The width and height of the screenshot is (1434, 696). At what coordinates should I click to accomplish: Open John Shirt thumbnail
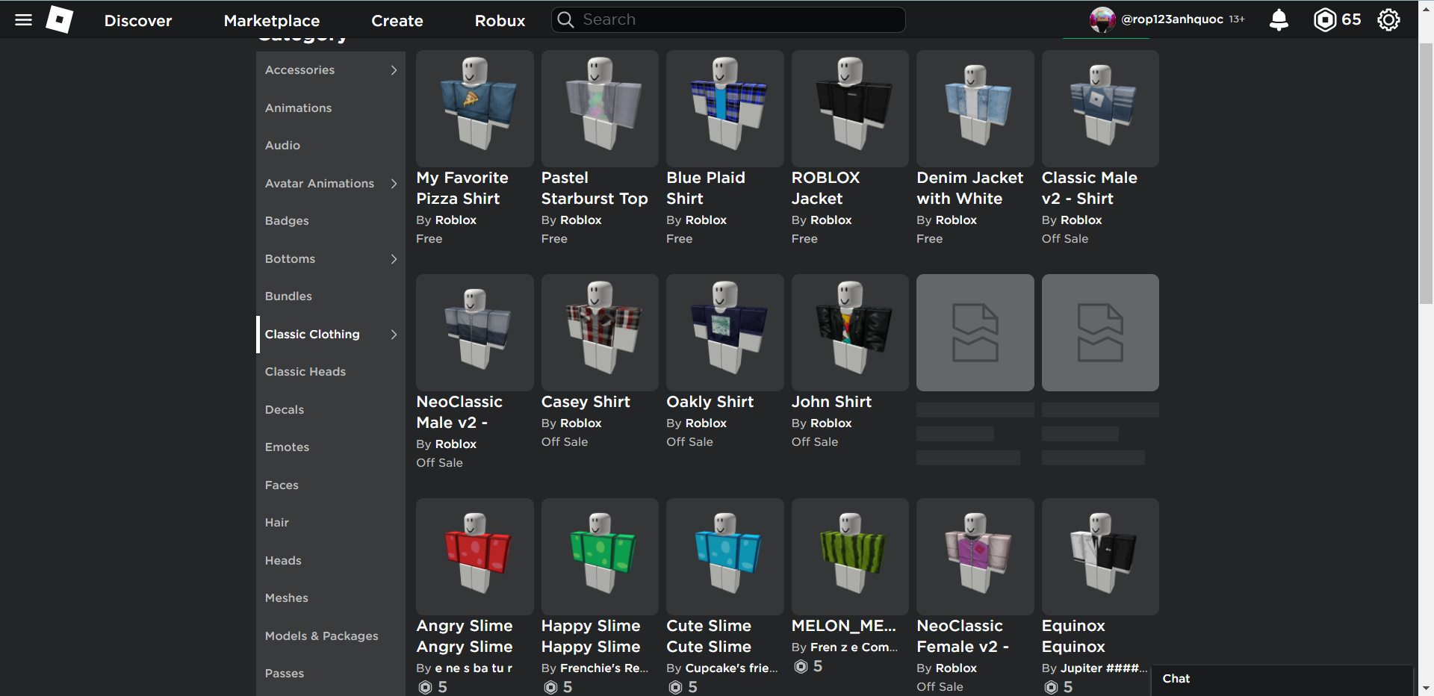tap(850, 333)
